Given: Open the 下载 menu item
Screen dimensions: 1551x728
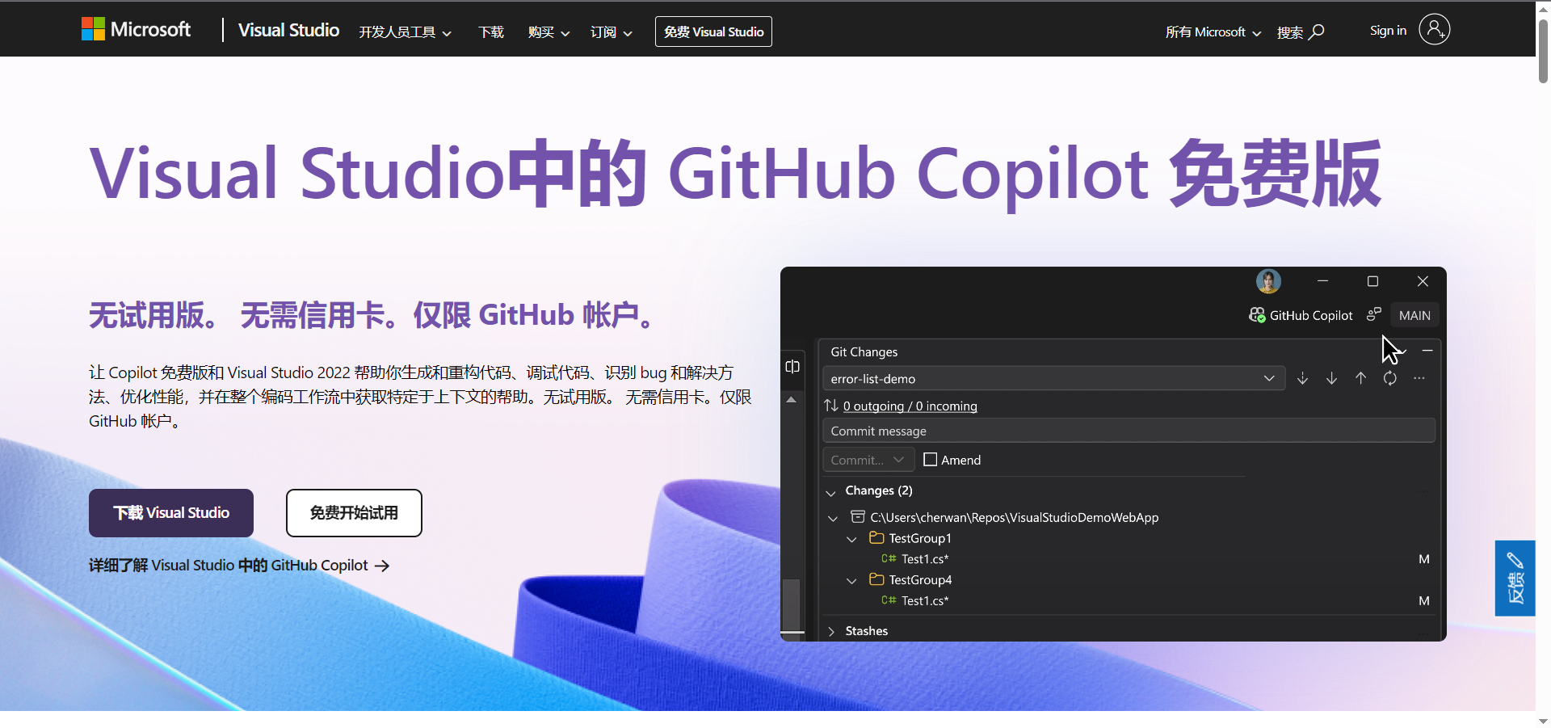Looking at the screenshot, I should pos(490,32).
